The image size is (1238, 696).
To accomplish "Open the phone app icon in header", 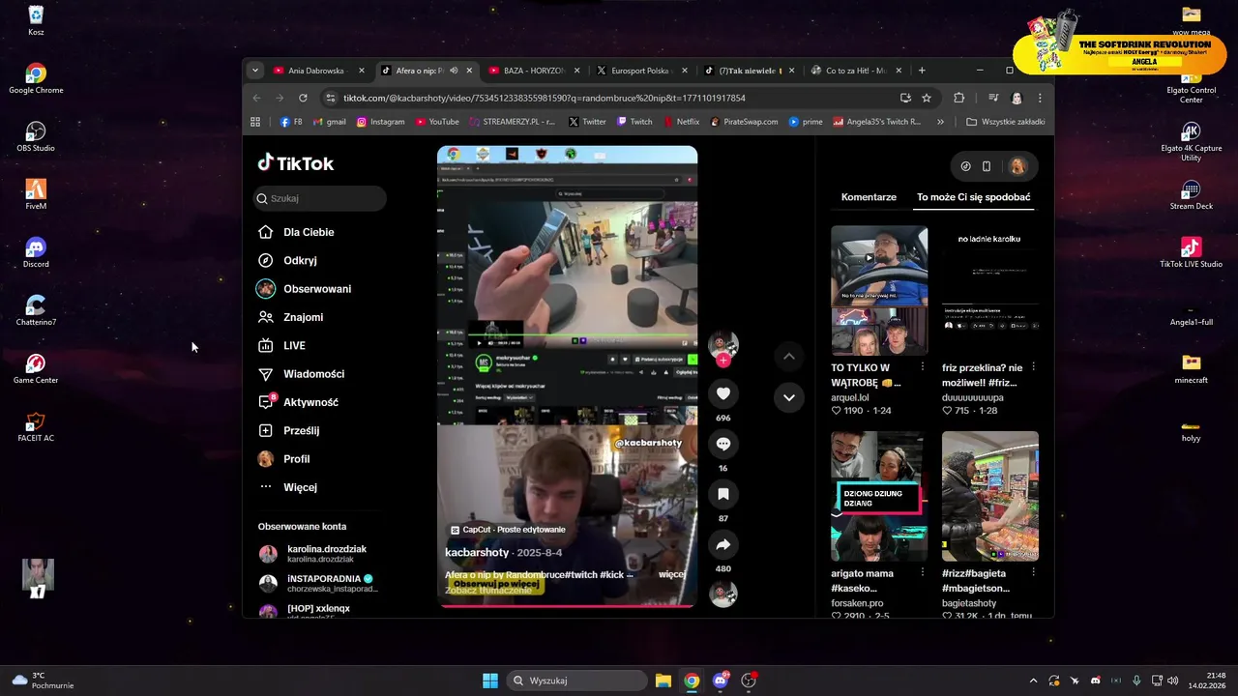I will [987, 166].
